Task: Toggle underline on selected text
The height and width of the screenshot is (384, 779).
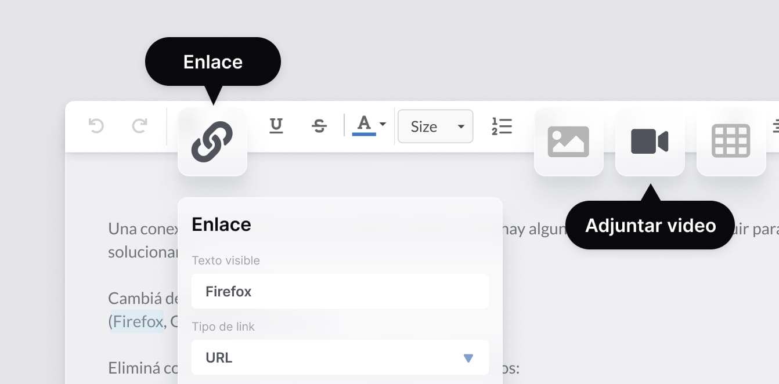Action: pos(276,125)
